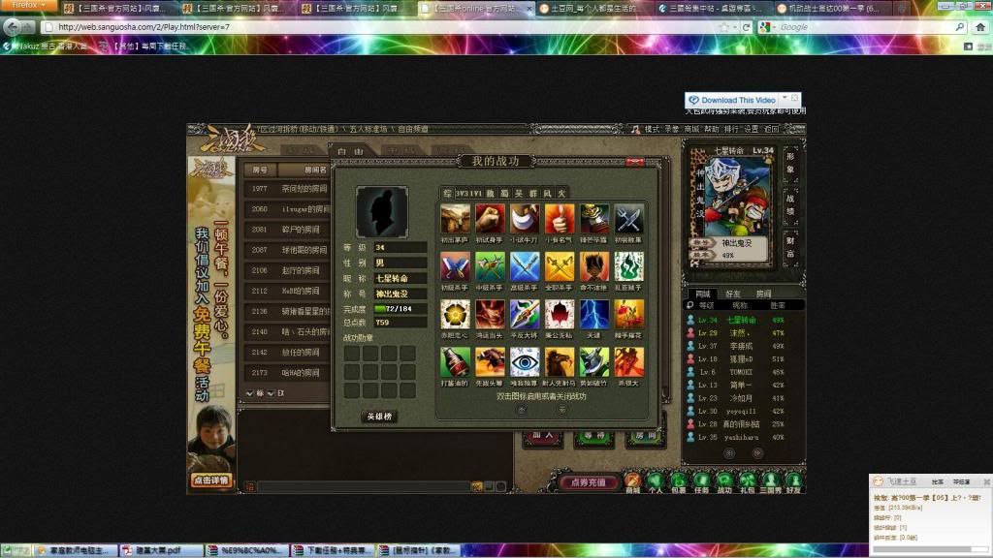993x558 pixels.
Task: Select the 打酱油的 bottle achievement icon
Action: [x=456, y=362]
